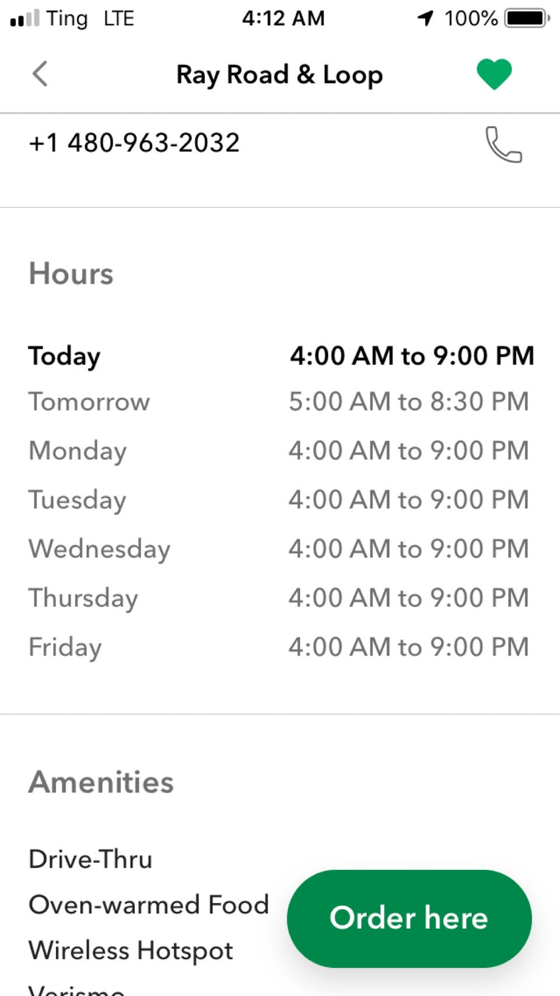Tap the battery icon in status bar
The height and width of the screenshot is (996, 560).
point(527,18)
